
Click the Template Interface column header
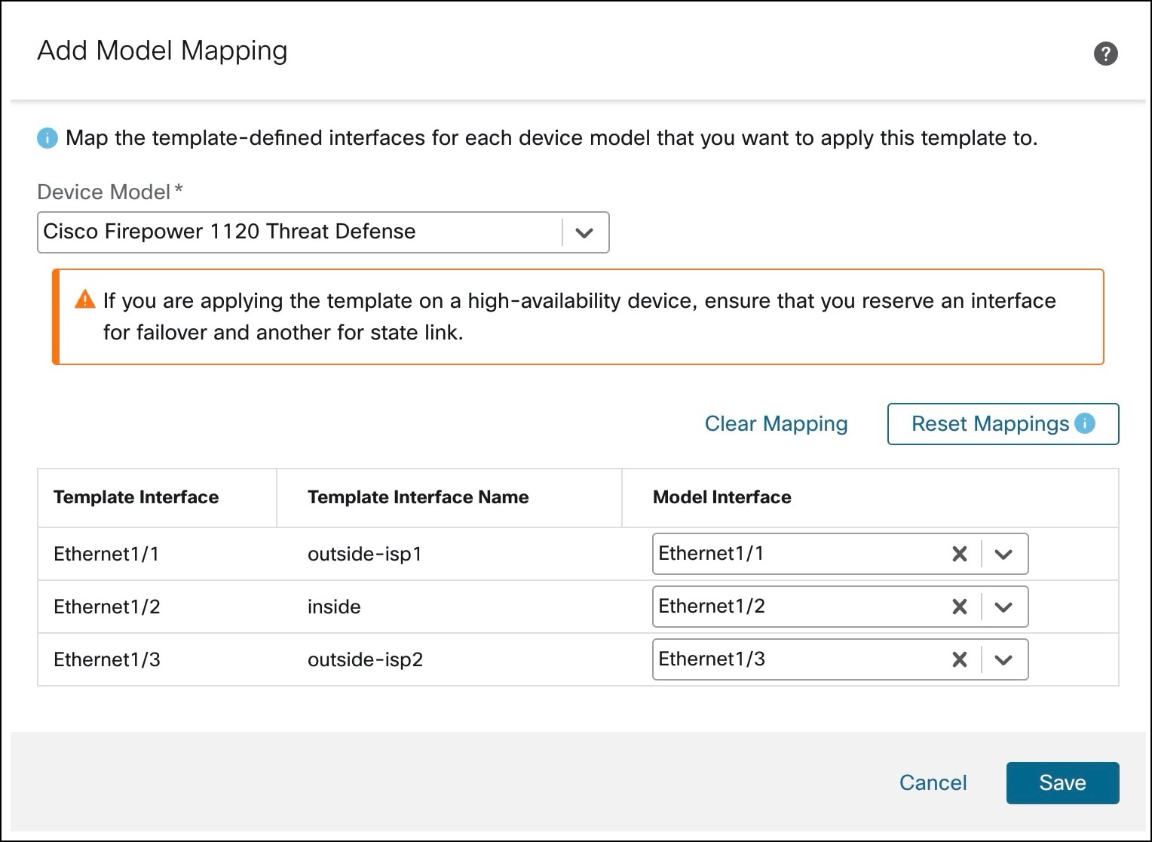[136, 497]
